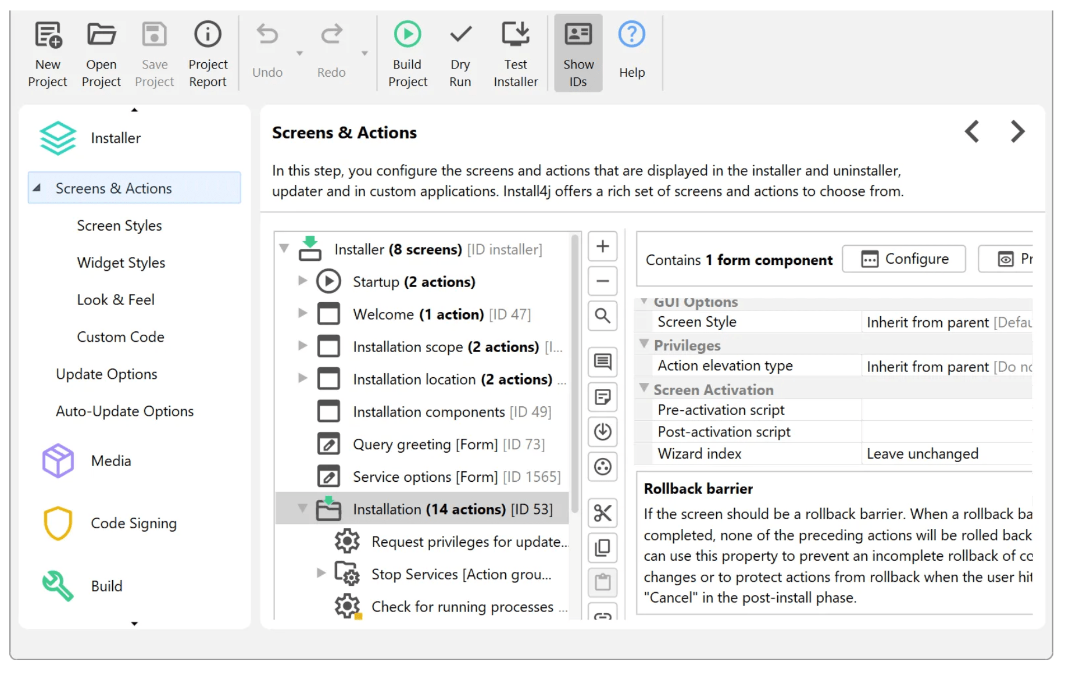1065x673 pixels.
Task: Click the remove (minus) button
Action: point(603,281)
